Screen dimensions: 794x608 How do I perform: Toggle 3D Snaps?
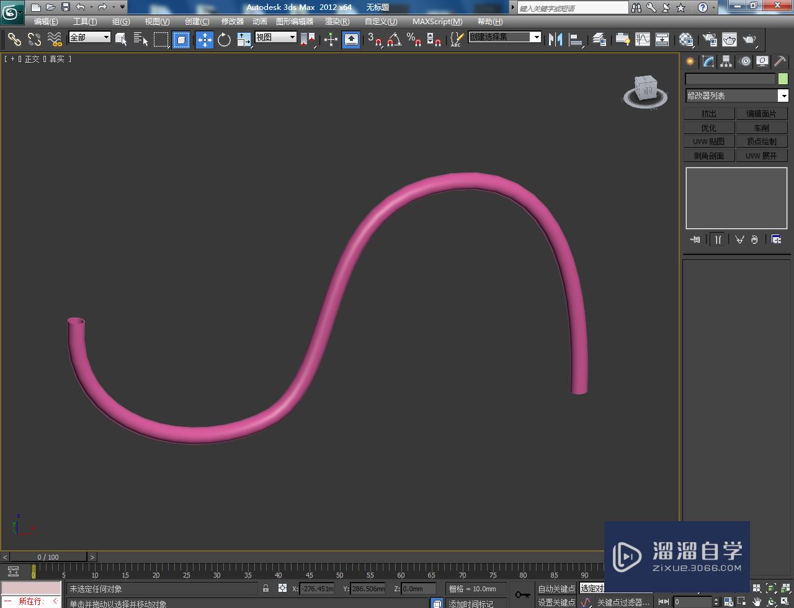coord(374,39)
